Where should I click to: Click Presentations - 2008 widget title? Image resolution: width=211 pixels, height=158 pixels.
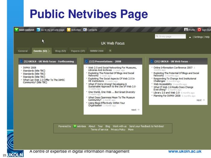tap(105, 61)
